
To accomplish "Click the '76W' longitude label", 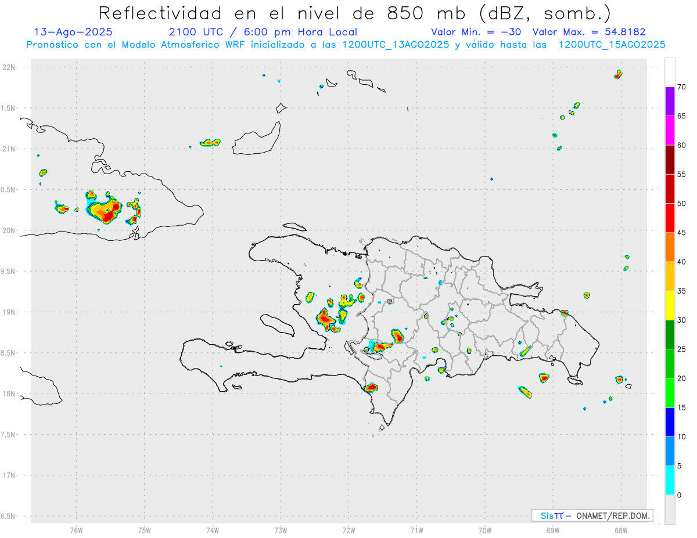I will click(x=76, y=530).
